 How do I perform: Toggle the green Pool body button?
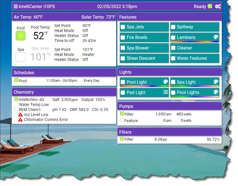coord(21,36)
